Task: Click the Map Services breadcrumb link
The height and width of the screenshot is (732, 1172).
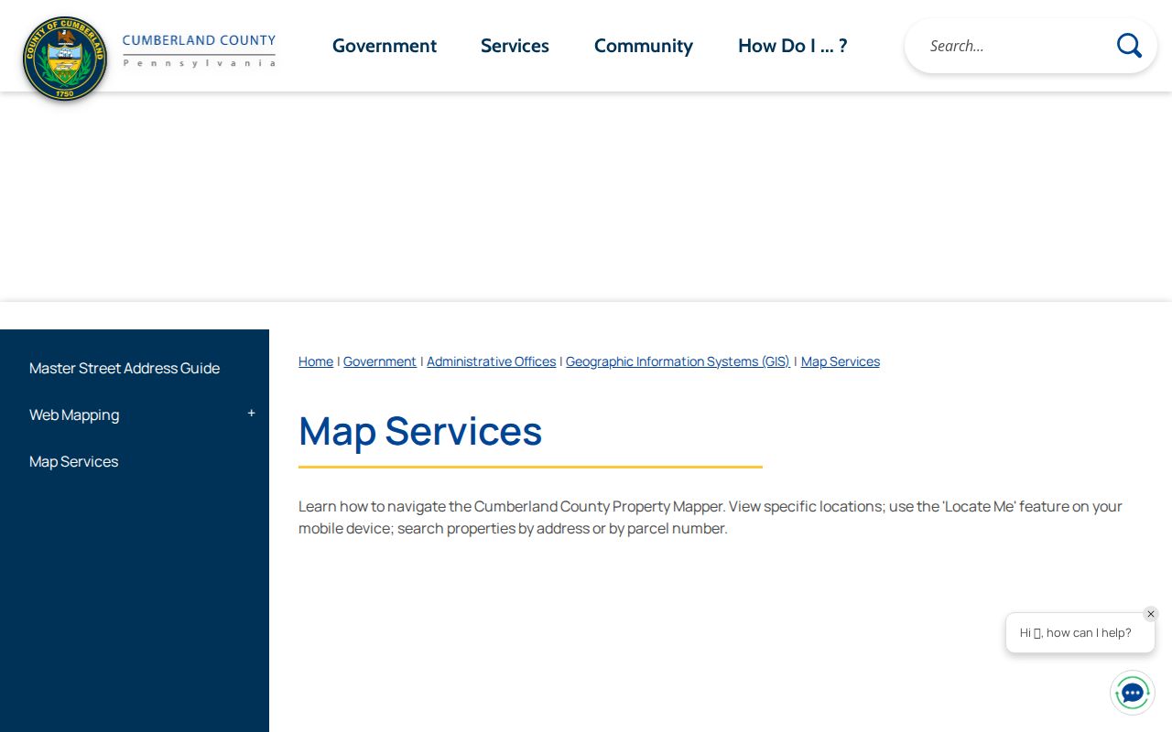Action: [x=841, y=361]
